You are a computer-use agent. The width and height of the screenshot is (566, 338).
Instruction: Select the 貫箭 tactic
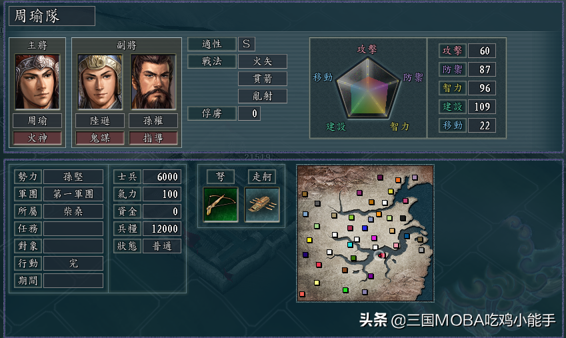tap(263, 79)
